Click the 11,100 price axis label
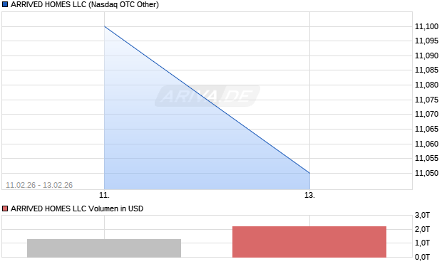 [426, 26]
